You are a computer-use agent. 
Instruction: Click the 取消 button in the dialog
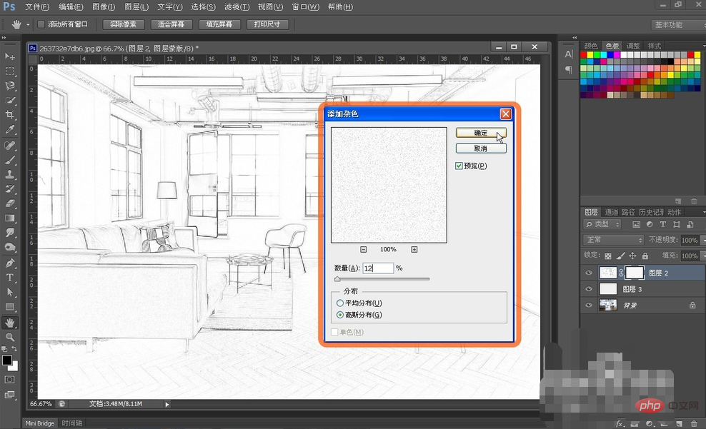[x=481, y=148]
